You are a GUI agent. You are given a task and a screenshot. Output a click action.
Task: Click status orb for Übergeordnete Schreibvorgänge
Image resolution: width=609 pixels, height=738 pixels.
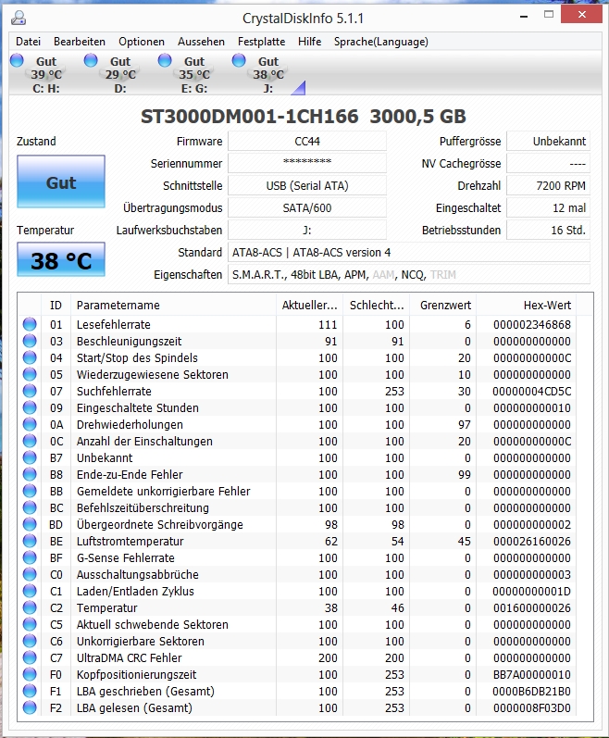(x=30, y=524)
